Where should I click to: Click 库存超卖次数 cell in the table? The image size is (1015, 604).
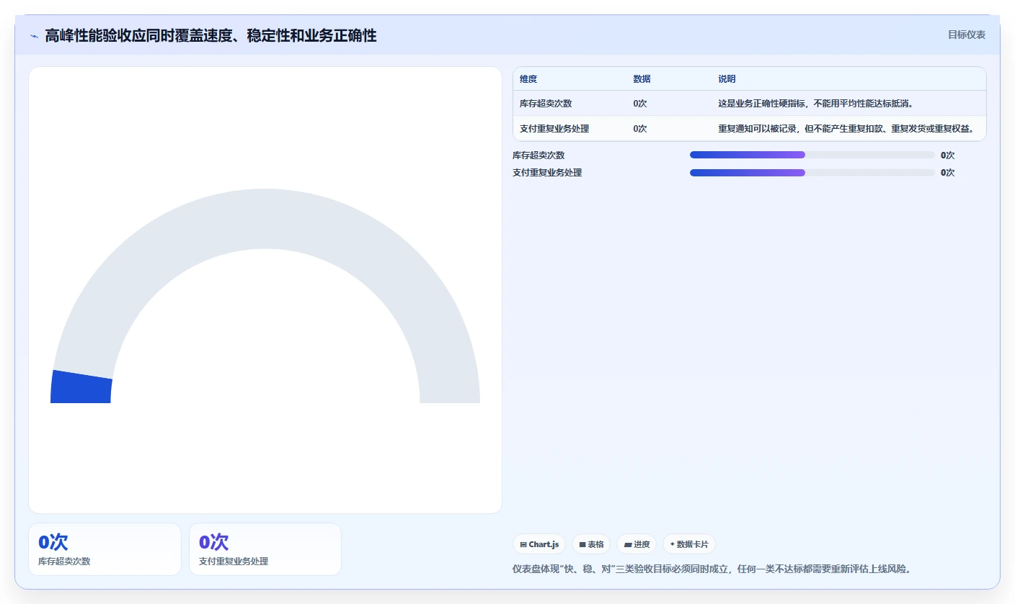[x=546, y=104]
